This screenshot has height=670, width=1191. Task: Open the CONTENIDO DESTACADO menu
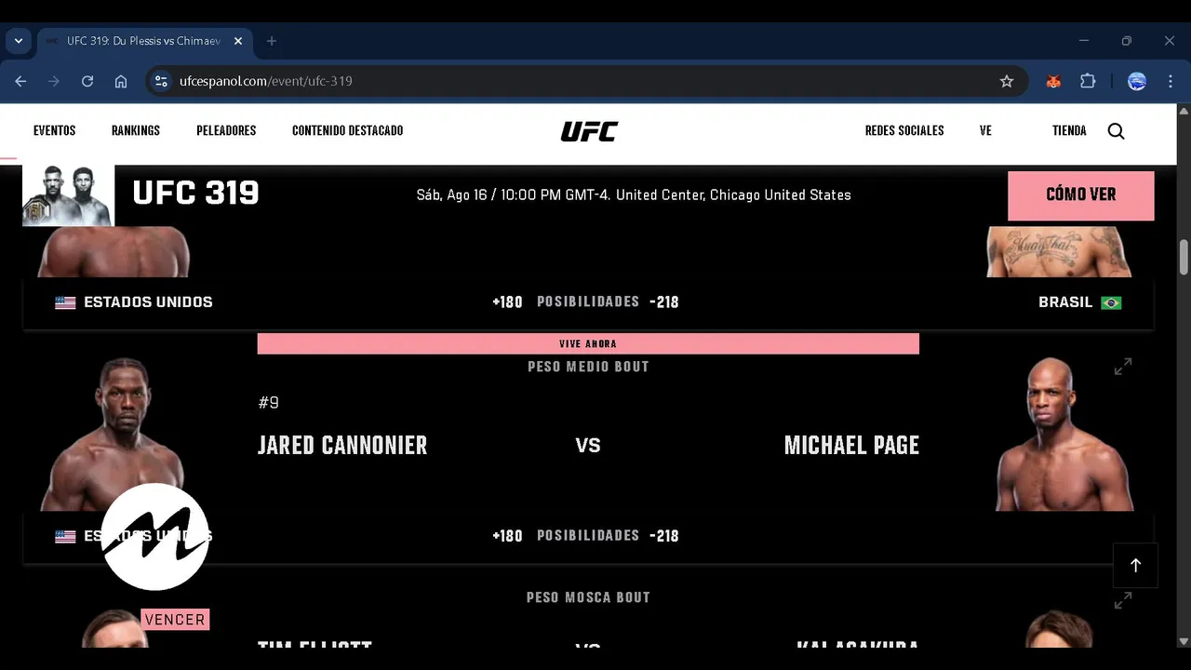pyautogui.click(x=347, y=130)
